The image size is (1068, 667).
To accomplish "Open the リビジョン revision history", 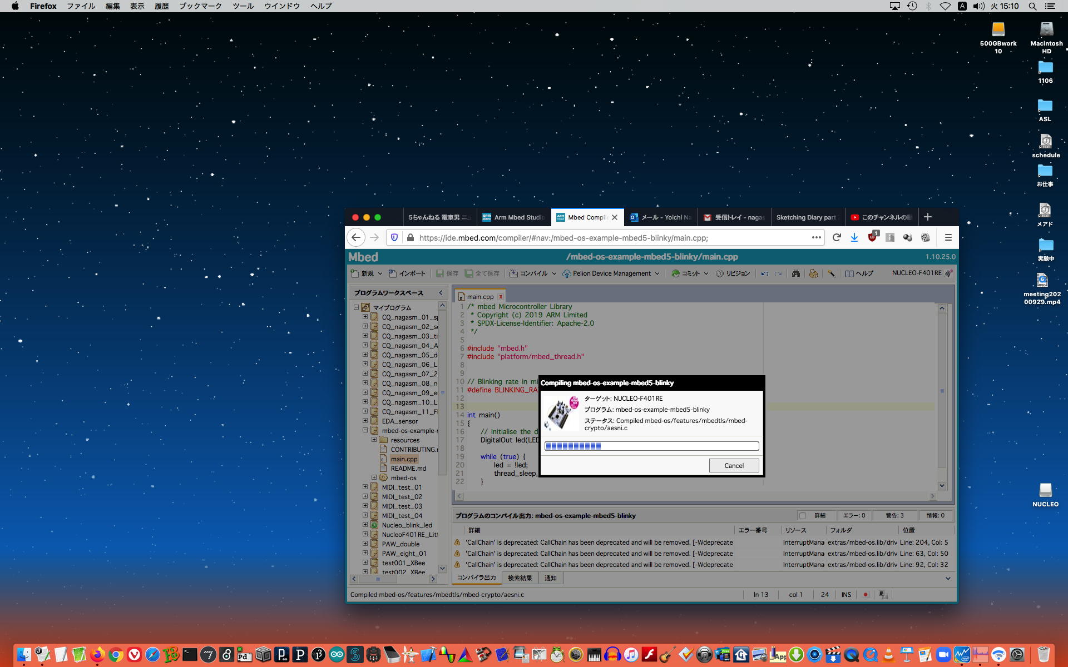I will 733,273.
